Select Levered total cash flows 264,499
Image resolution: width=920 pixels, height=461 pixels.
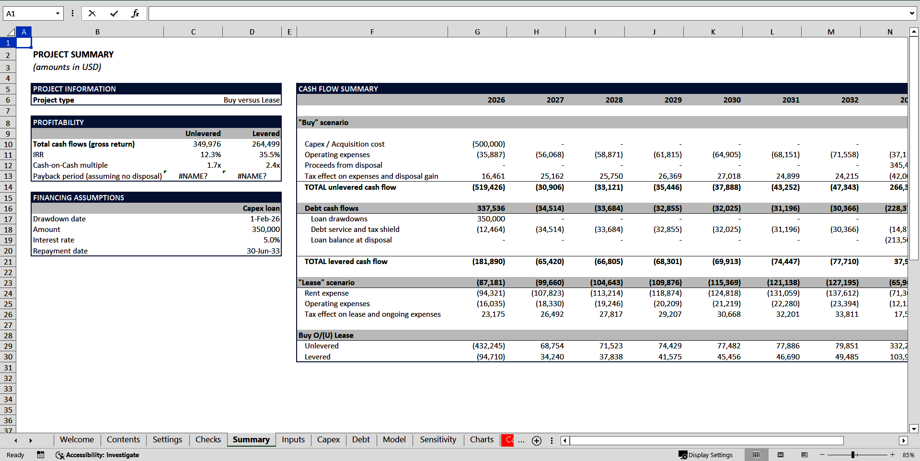point(252,144)
